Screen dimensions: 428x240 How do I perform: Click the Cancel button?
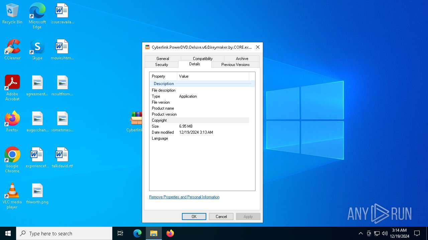pyautogui.click(x=221, y=216)
